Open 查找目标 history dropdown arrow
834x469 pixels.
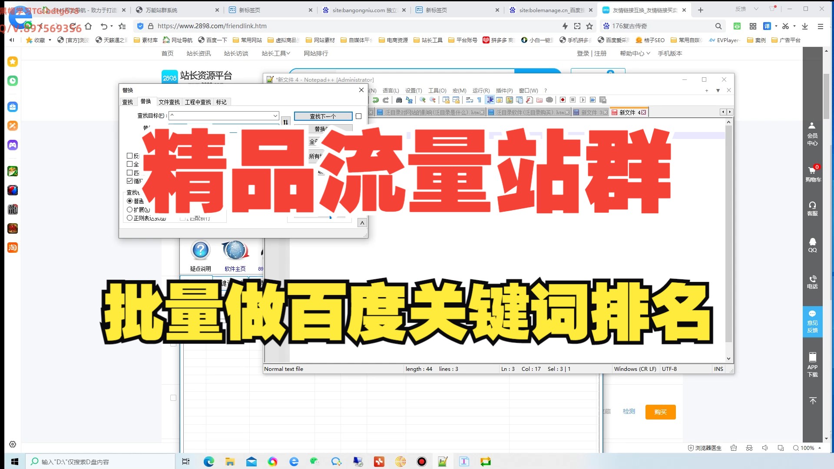pos(275,116)
